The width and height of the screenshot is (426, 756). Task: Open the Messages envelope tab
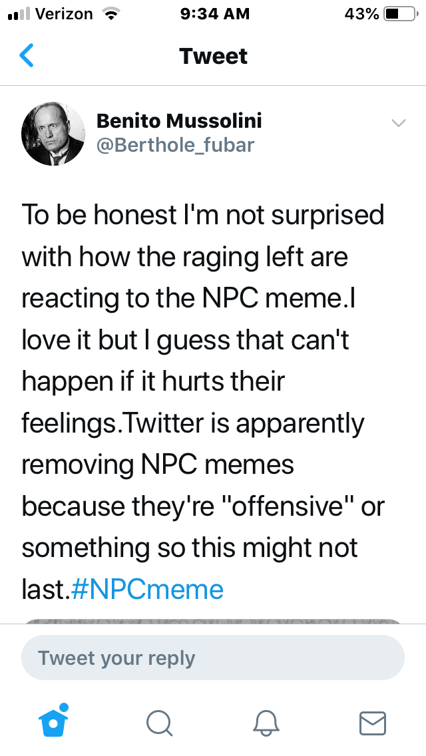tap(372, 723)
